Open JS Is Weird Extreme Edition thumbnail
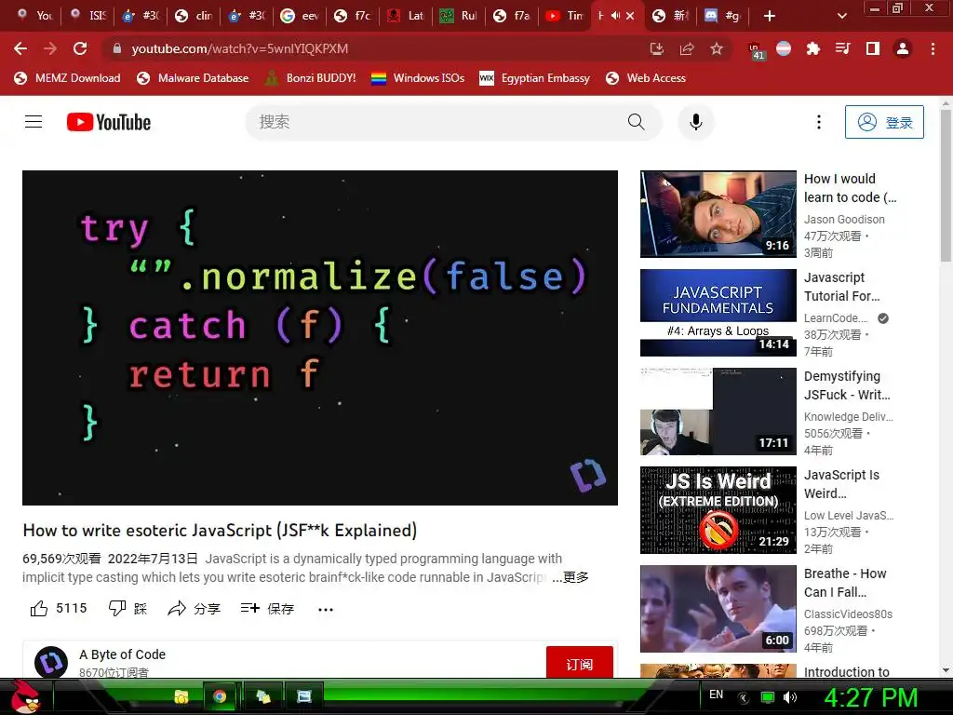This screenshot has height=715, width=953. tap(718, 510)
